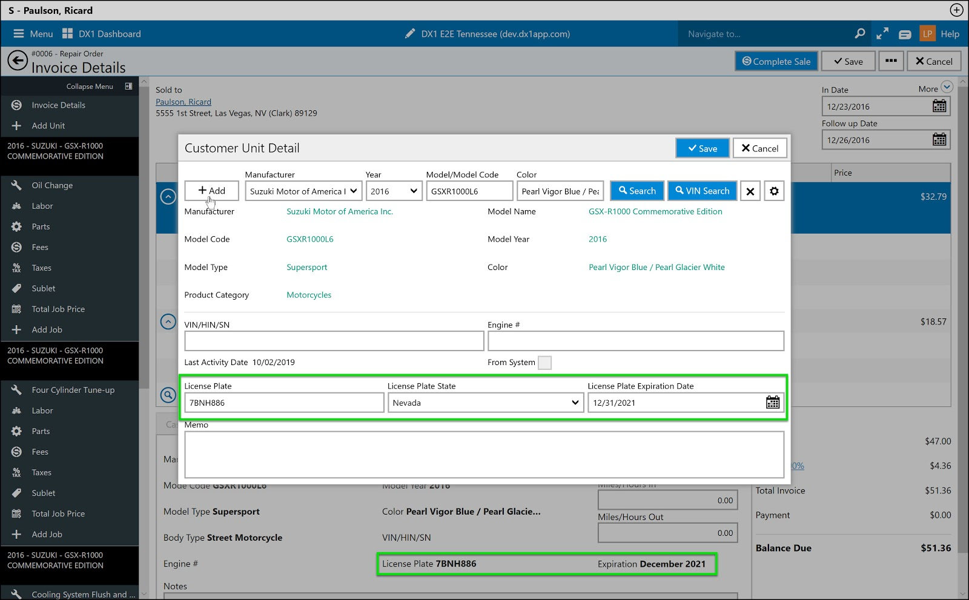Open License Plate State dropdown
The image size is (969, 600).
[486, 403]
